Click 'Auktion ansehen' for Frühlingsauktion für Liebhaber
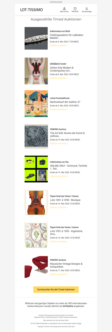 pyautogui.click(x=59, y=46)
